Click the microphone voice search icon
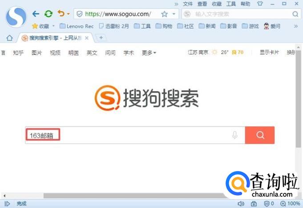The height and width of the screenshot is (208, 303). click(x=234, y=135)
